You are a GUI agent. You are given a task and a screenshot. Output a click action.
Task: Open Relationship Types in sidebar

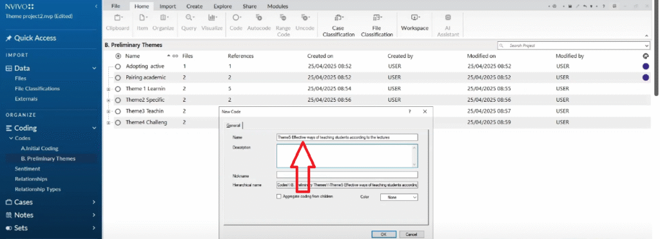(x=38, y=189)
